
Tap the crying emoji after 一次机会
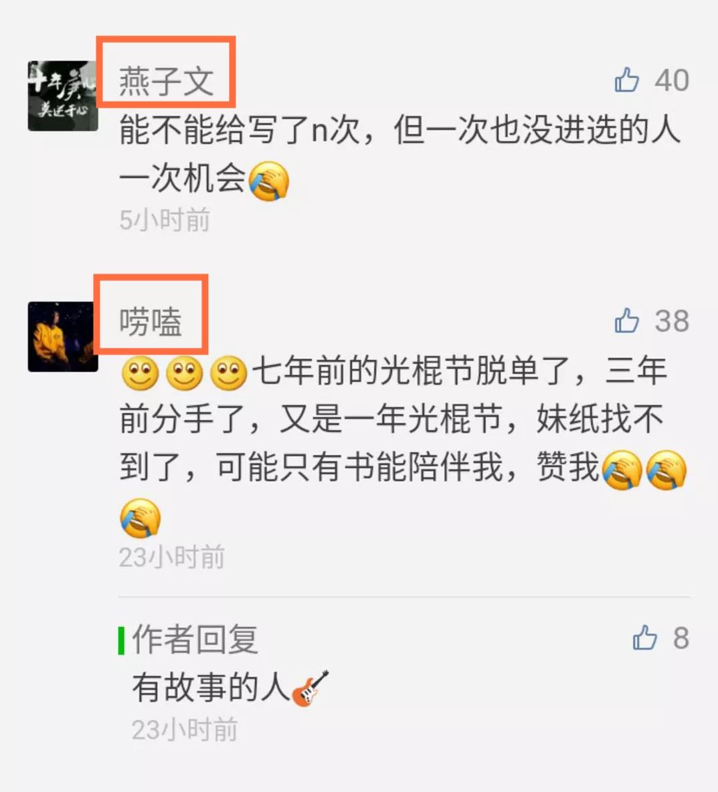click(269, 181)
